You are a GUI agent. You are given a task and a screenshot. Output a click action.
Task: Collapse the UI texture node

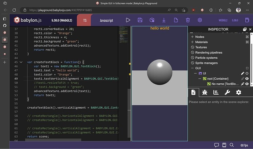click(195, 73)
